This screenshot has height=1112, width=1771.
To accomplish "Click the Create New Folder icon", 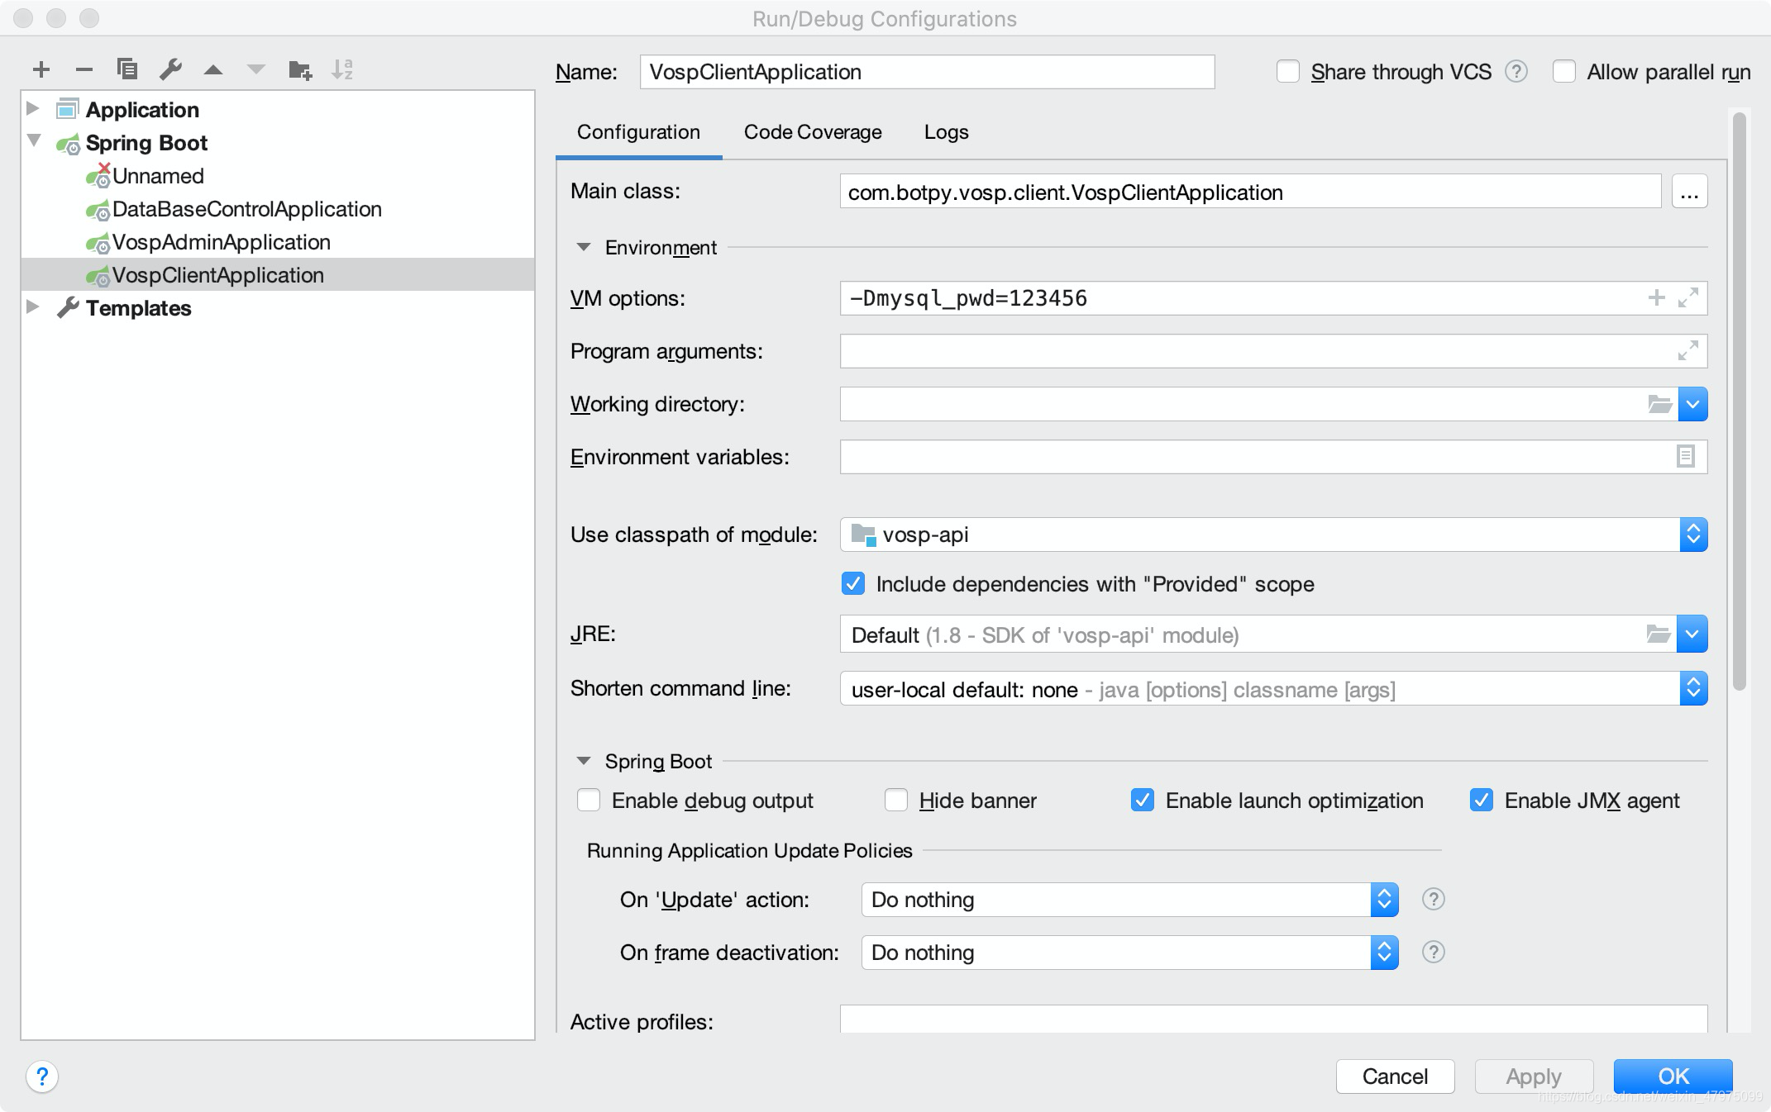I will coord(299,70).
